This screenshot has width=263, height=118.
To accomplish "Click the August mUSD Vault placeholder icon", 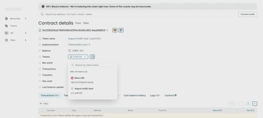I will click(72, 89).
